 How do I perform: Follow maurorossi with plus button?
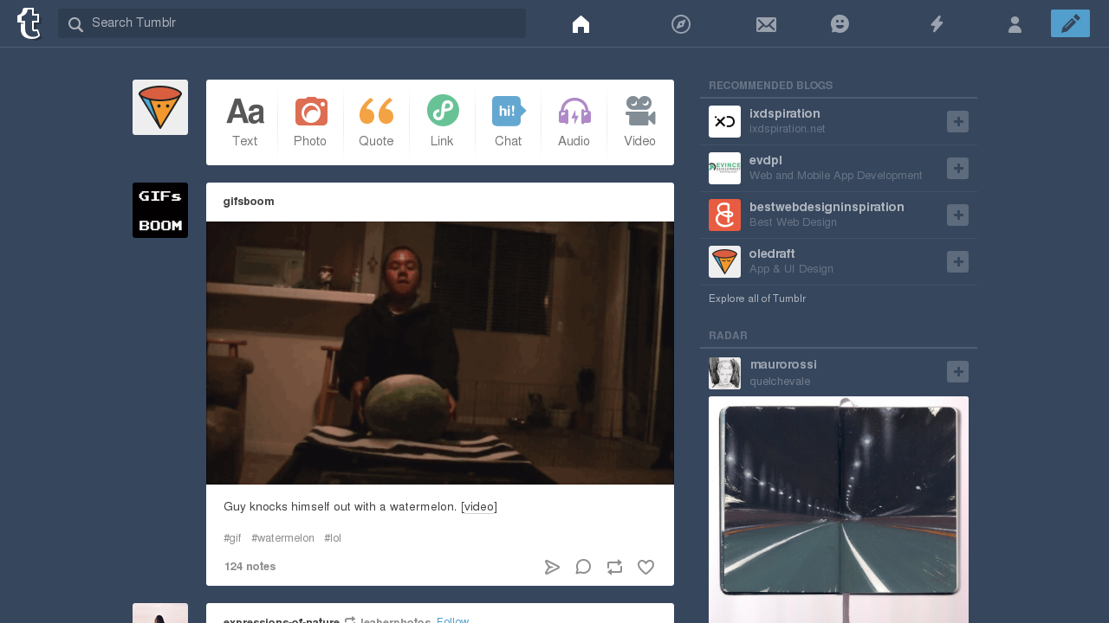957,372
